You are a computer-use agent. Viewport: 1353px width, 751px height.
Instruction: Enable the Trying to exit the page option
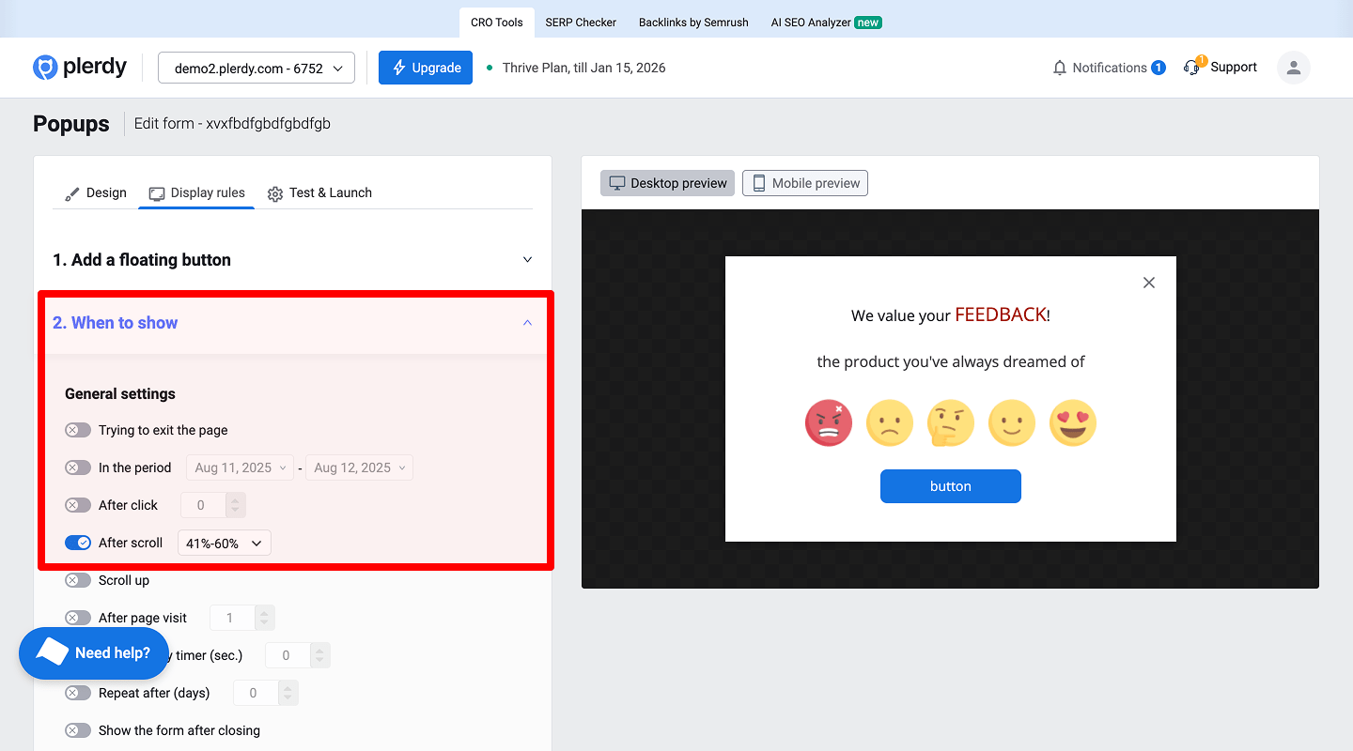pyautogui.click(x=78, y=429)
